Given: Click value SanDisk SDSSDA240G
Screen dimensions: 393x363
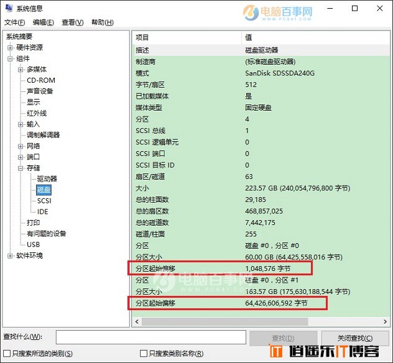Looking at the screenshot, I should coord(280,73).
